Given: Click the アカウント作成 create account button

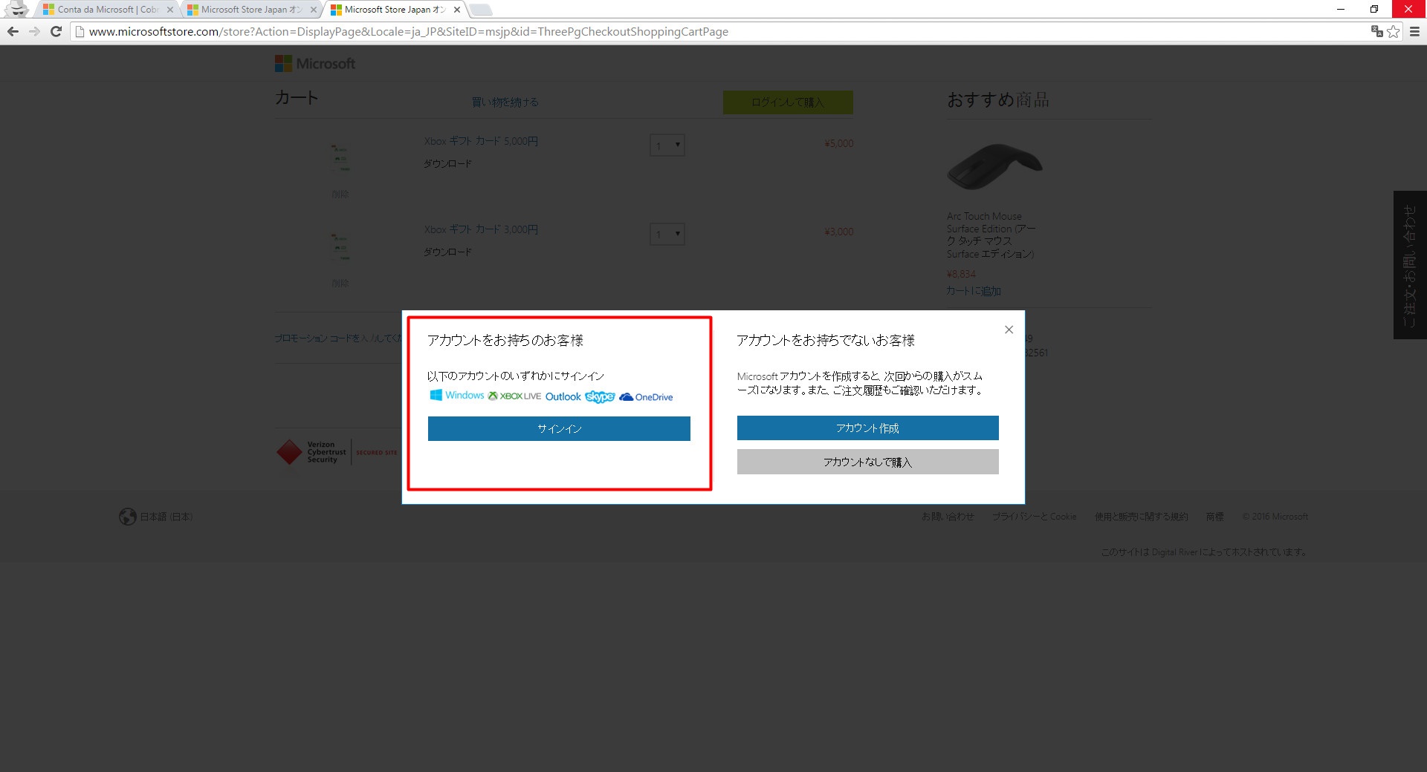Looking at the screenshot, I should (867, 428).
